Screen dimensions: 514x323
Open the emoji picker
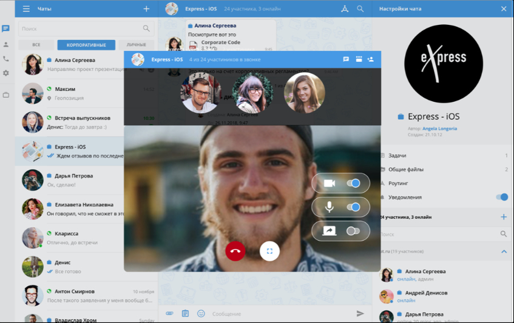pos(201,313)
